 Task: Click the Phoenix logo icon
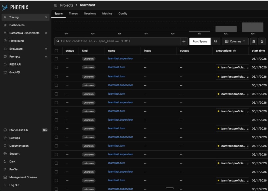(x=5, y=7)
